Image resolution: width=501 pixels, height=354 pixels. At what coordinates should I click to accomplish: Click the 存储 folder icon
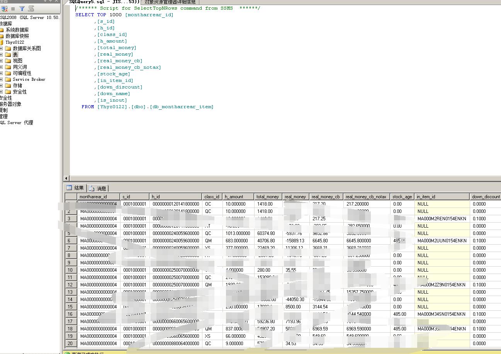(8, 85)
